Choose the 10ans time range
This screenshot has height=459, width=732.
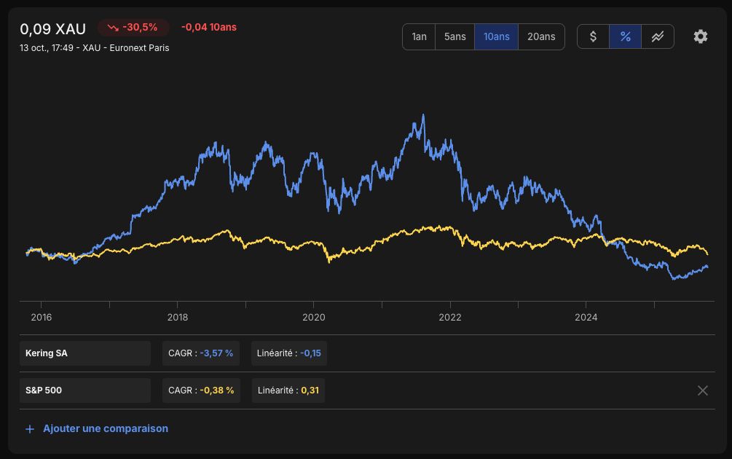point(496,36)
